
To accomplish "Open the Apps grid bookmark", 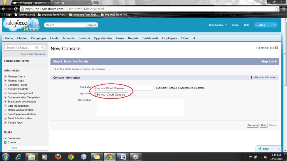I will 7,15.
